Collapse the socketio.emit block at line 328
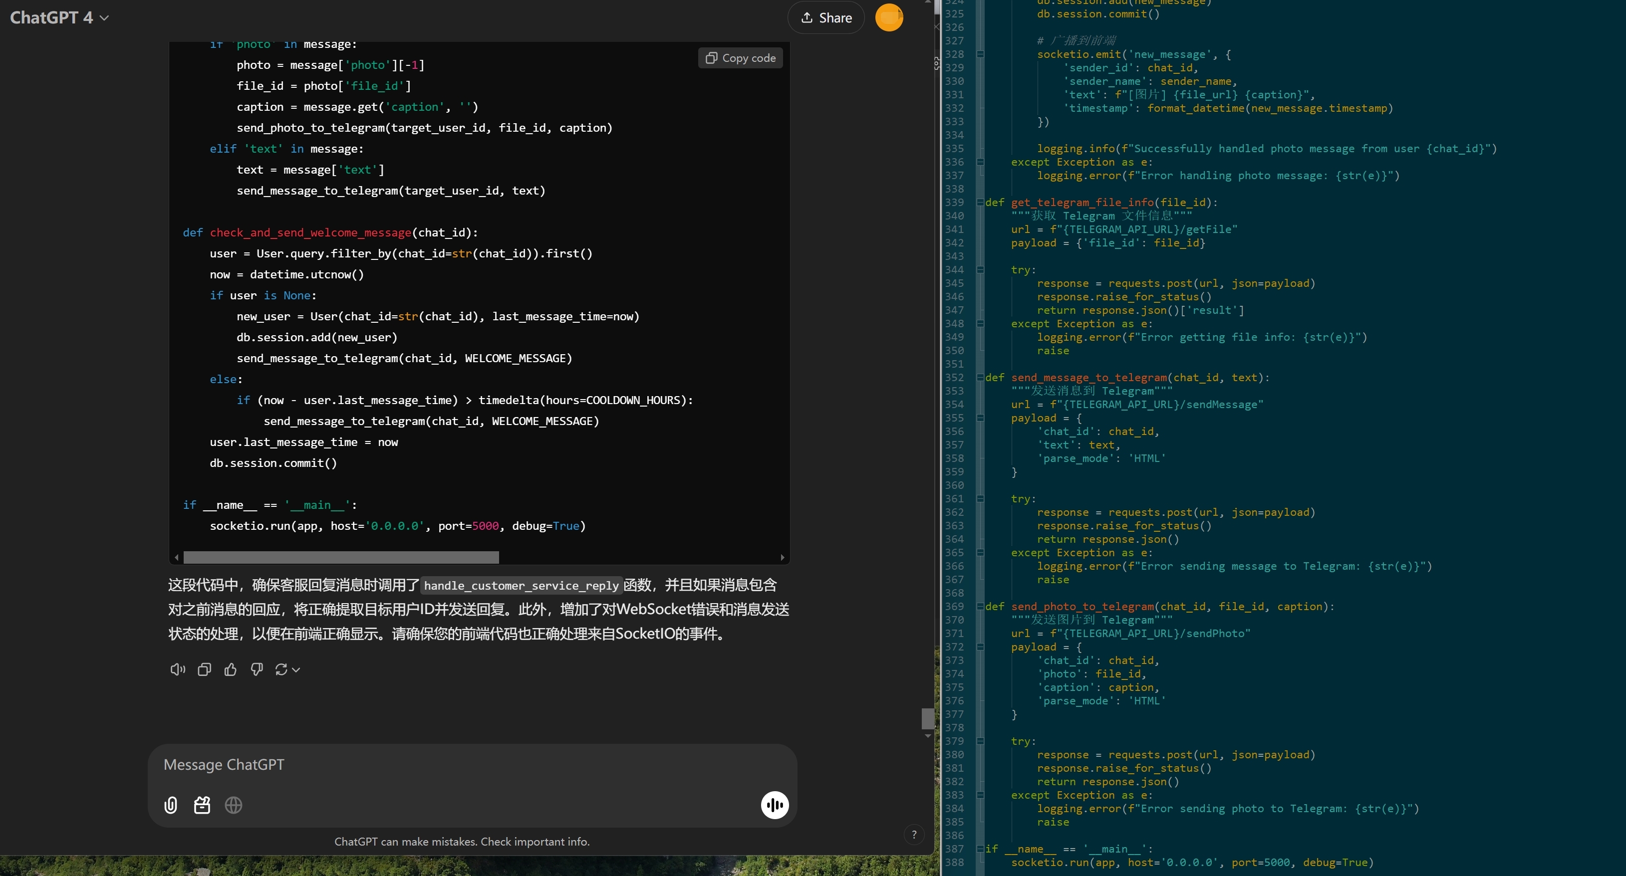Screen dimensions: 1626x876 980,54
